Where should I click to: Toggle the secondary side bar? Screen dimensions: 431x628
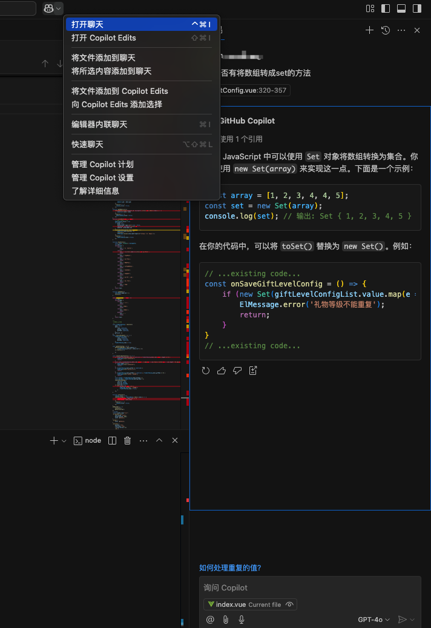coord(417,8)
